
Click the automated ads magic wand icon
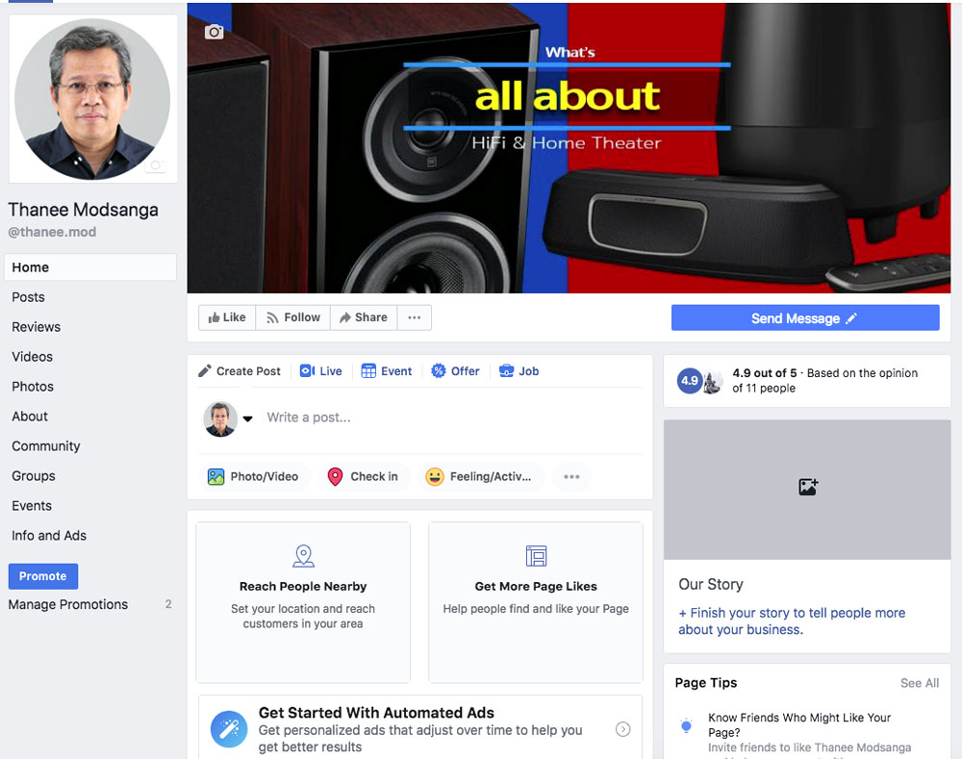[x=229, y=729]
